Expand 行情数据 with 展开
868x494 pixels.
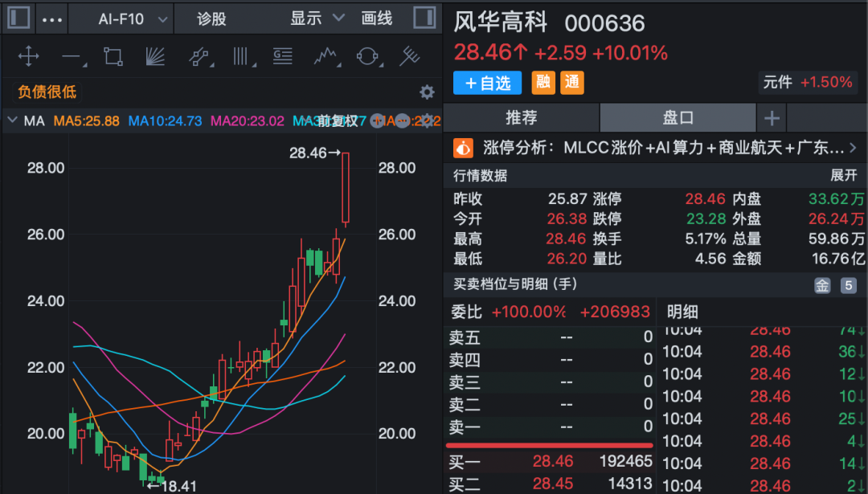click(x=844, y=175)
